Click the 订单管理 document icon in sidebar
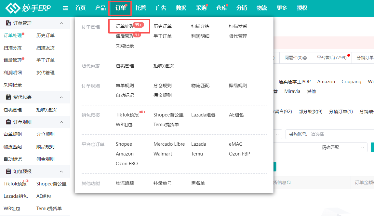Image resolution: width=374 pixels, height=216 pixels. click(8, 23)
